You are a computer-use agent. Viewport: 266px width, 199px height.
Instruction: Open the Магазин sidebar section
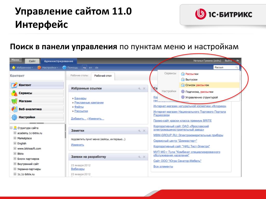pyautogui.click(x=37, y=101)
